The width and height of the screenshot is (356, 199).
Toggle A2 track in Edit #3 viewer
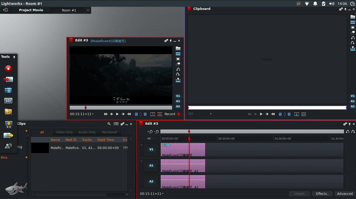[x=178, y=106]
